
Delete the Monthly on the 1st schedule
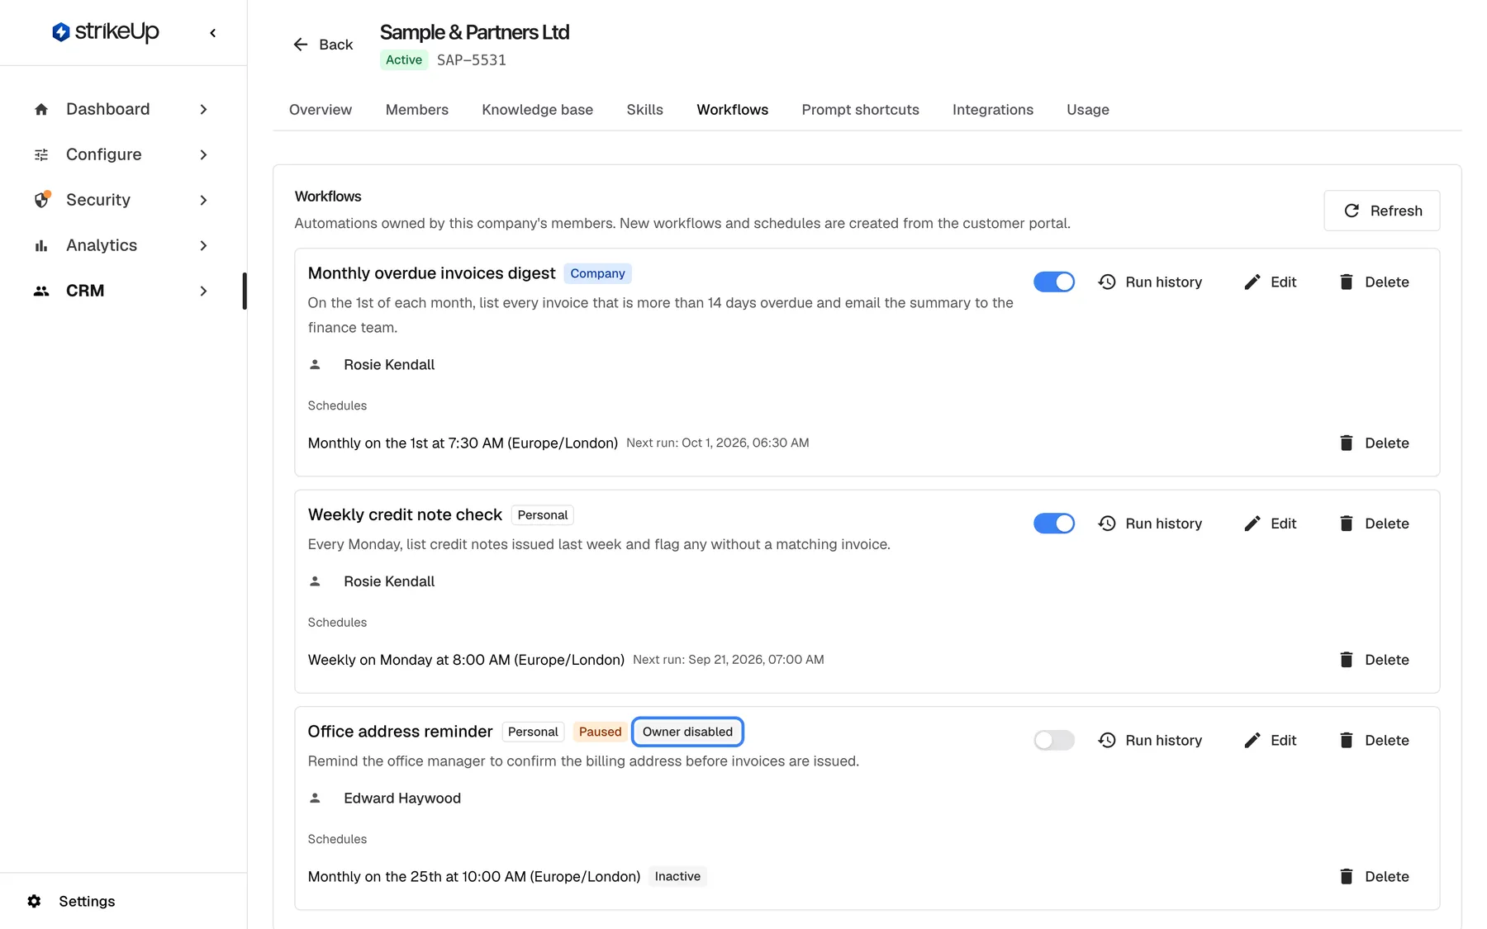1375,443
